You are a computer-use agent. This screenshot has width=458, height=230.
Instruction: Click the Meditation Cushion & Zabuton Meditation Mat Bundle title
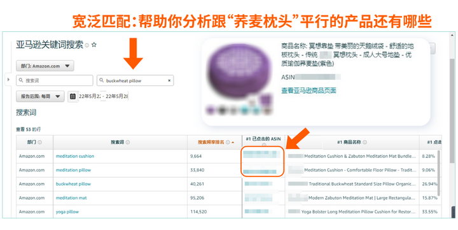pos(360,156)
